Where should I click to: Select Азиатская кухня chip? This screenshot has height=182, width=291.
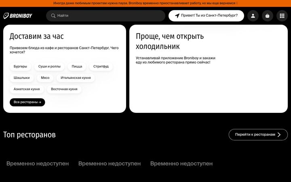pos(27,89)
